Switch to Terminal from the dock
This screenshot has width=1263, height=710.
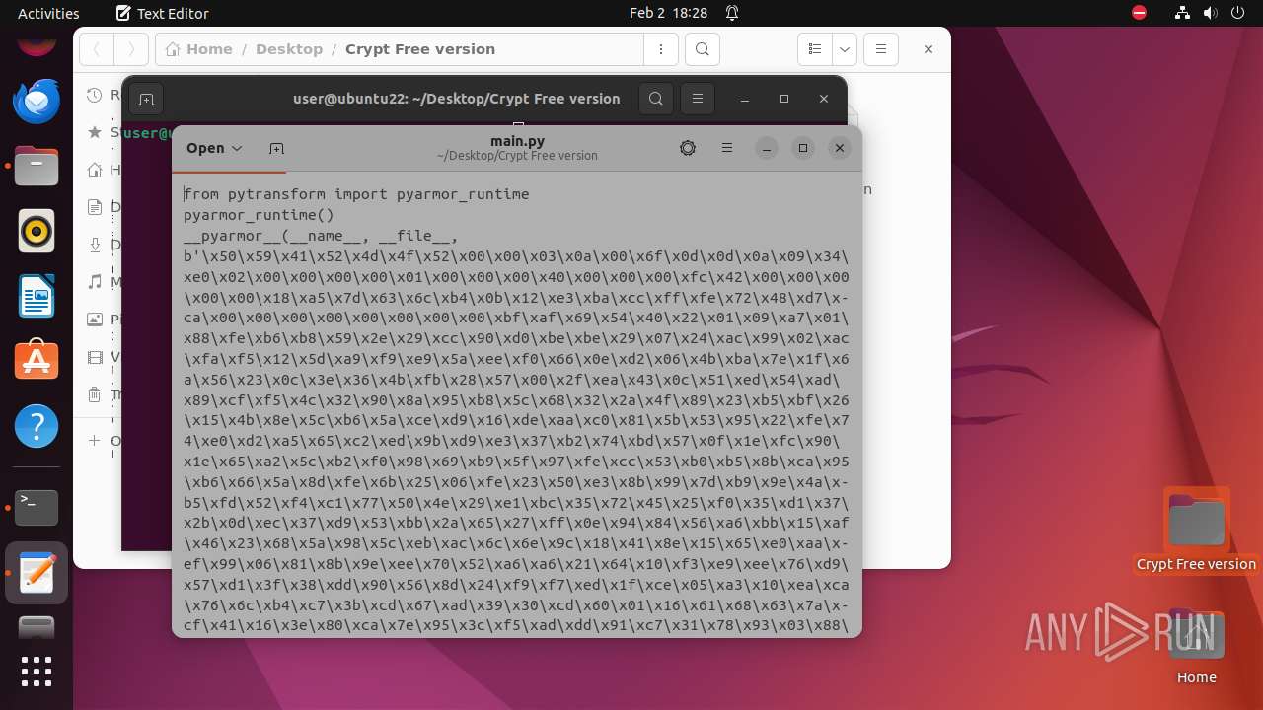click(x=37, y=507)
